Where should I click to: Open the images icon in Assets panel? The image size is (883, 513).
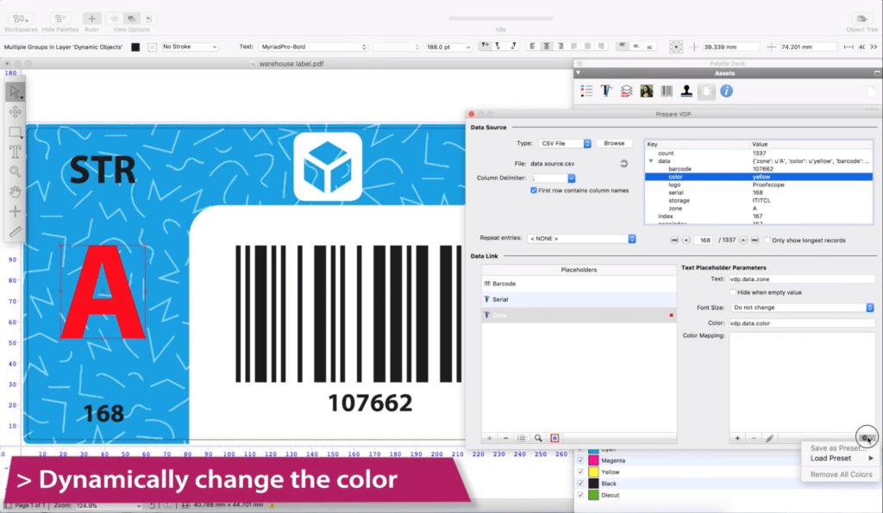coord(647,91)
